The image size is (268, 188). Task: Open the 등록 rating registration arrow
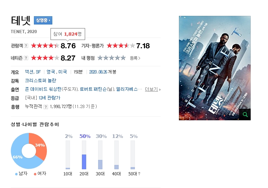pos(135,58)
